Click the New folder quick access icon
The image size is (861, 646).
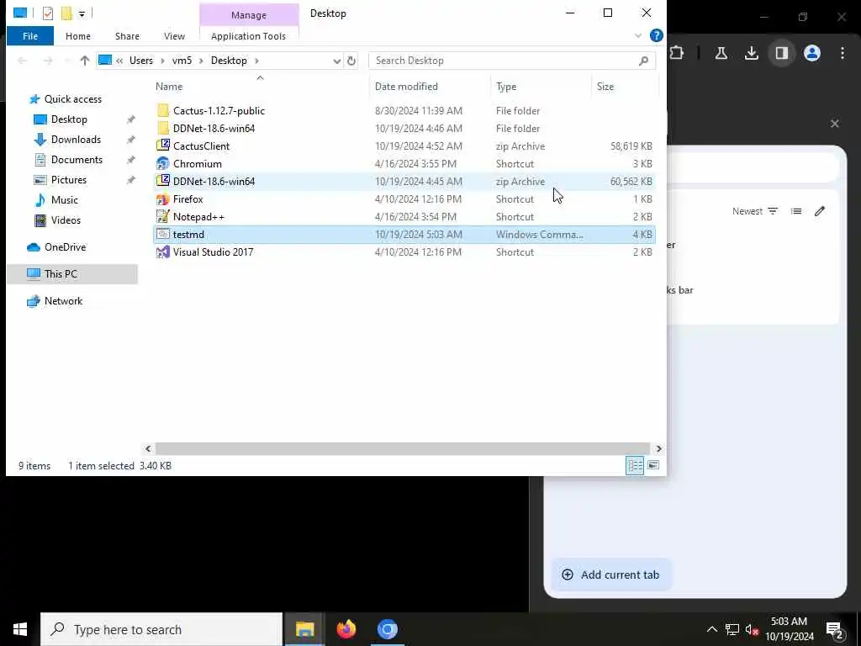66,13
